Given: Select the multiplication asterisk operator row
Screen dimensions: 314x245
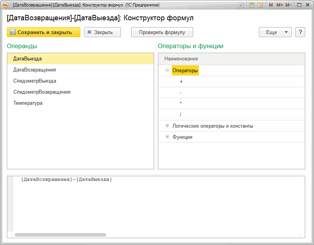Looking at the screenshot, I should pos(231,104).
